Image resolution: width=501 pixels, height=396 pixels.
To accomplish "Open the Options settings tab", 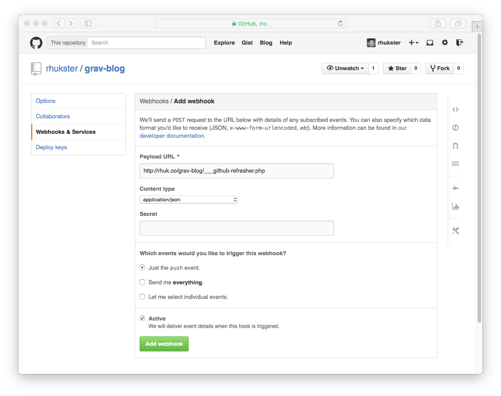I will pyautogui.click(x=79, y=101).
